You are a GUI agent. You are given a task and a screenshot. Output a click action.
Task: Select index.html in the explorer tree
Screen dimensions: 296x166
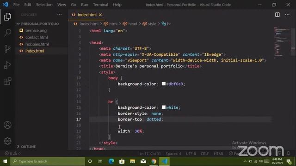tap(35, 51)
